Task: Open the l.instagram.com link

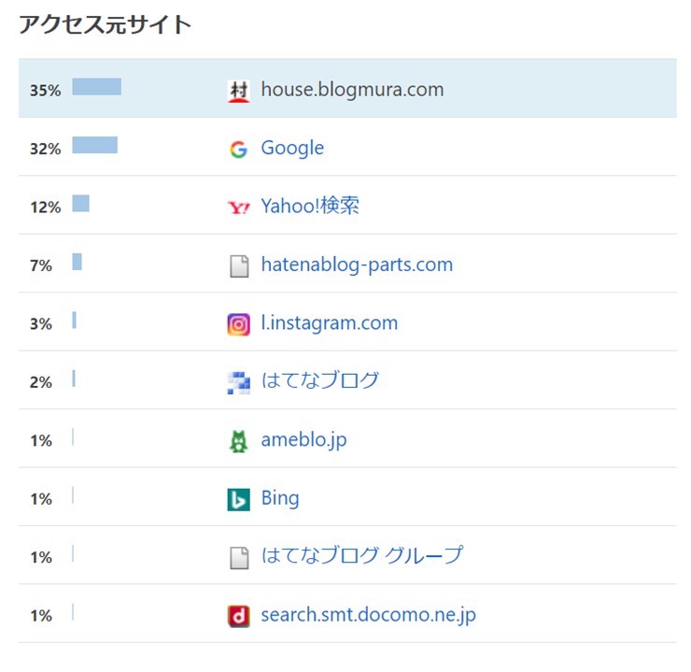Action: click(329, 322)
